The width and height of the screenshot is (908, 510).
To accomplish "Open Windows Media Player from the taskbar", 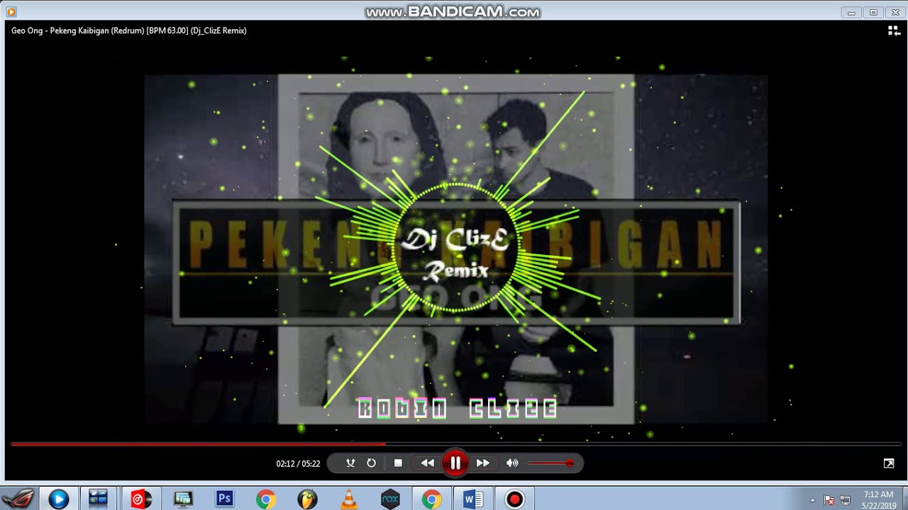I will click(x=59, y=499).
